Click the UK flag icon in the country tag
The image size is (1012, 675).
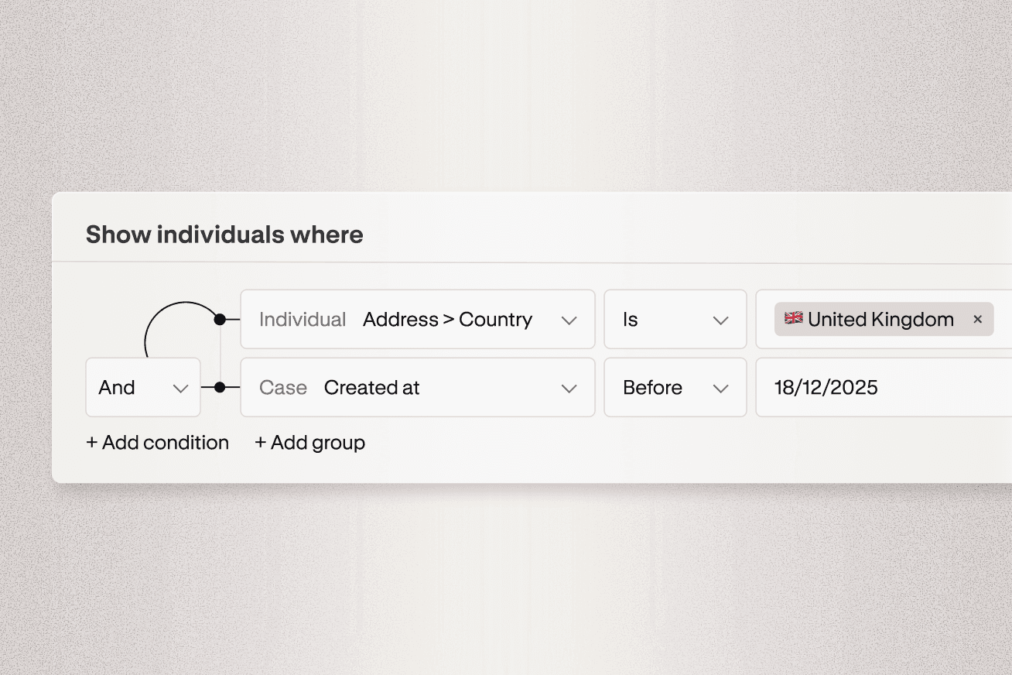pyautogui.click(x=793, y=319)
